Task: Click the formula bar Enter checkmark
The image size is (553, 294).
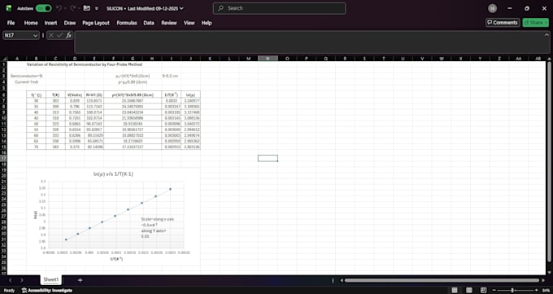Action: (59, 35)
